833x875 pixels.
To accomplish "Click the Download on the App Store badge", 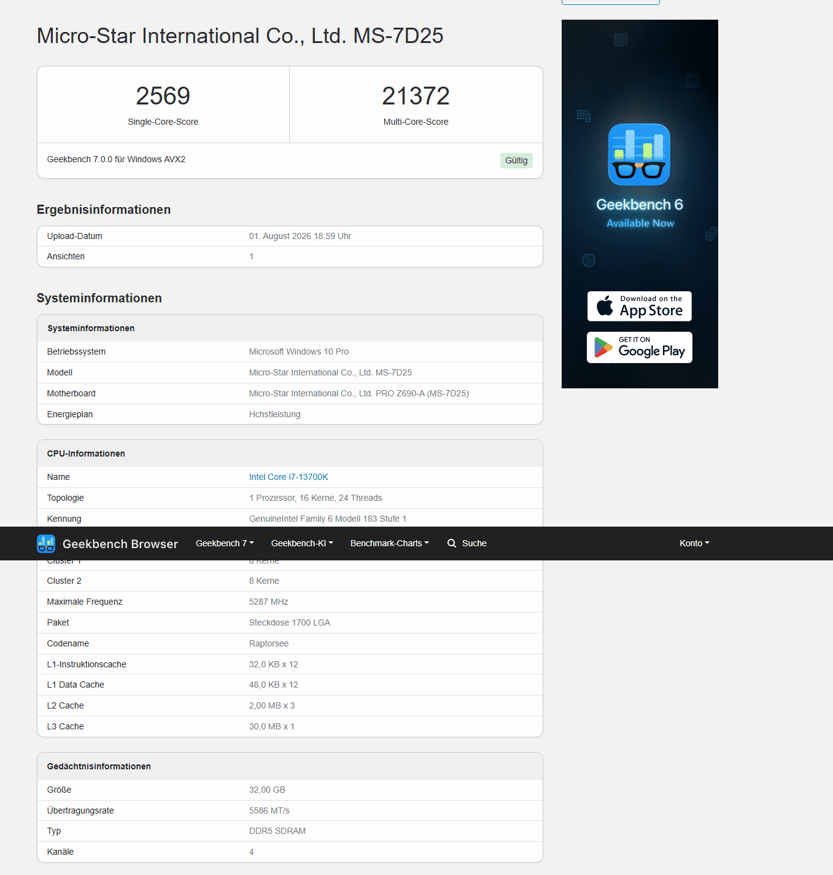I will point(640,306).
